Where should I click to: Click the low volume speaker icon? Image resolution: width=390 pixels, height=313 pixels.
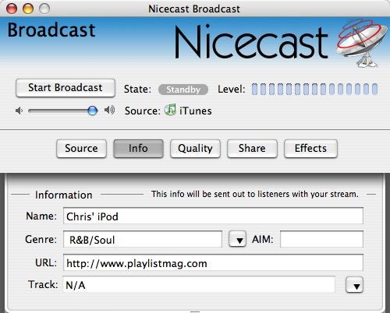pos(19,111)
